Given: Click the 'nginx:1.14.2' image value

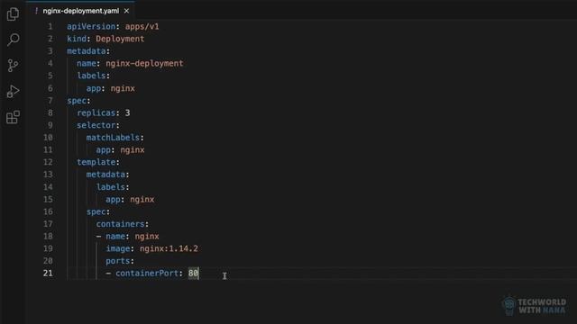Looking at the screenshot, I should coord(169,248).
